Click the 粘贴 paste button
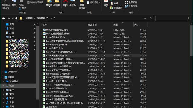Viewport: 193px width, 108px height. click(x=21, y=3)
